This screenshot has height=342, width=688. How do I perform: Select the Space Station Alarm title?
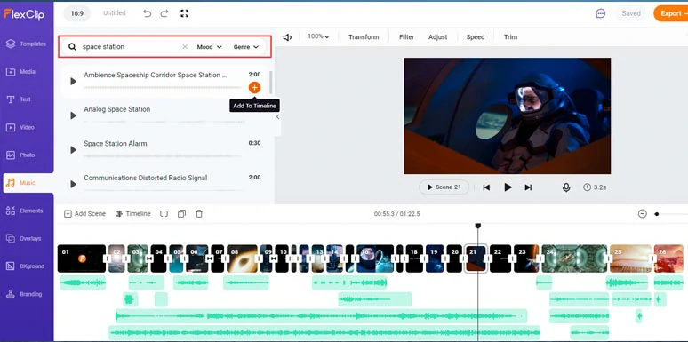116,143
